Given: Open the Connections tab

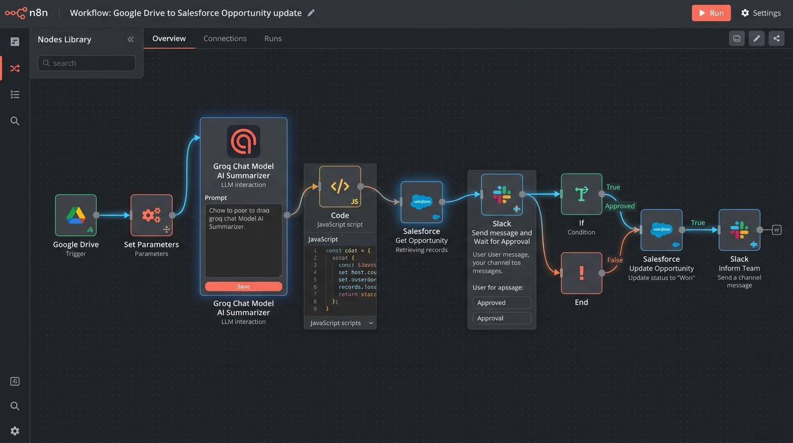Looking at the screenshot, I should point(225,39).
